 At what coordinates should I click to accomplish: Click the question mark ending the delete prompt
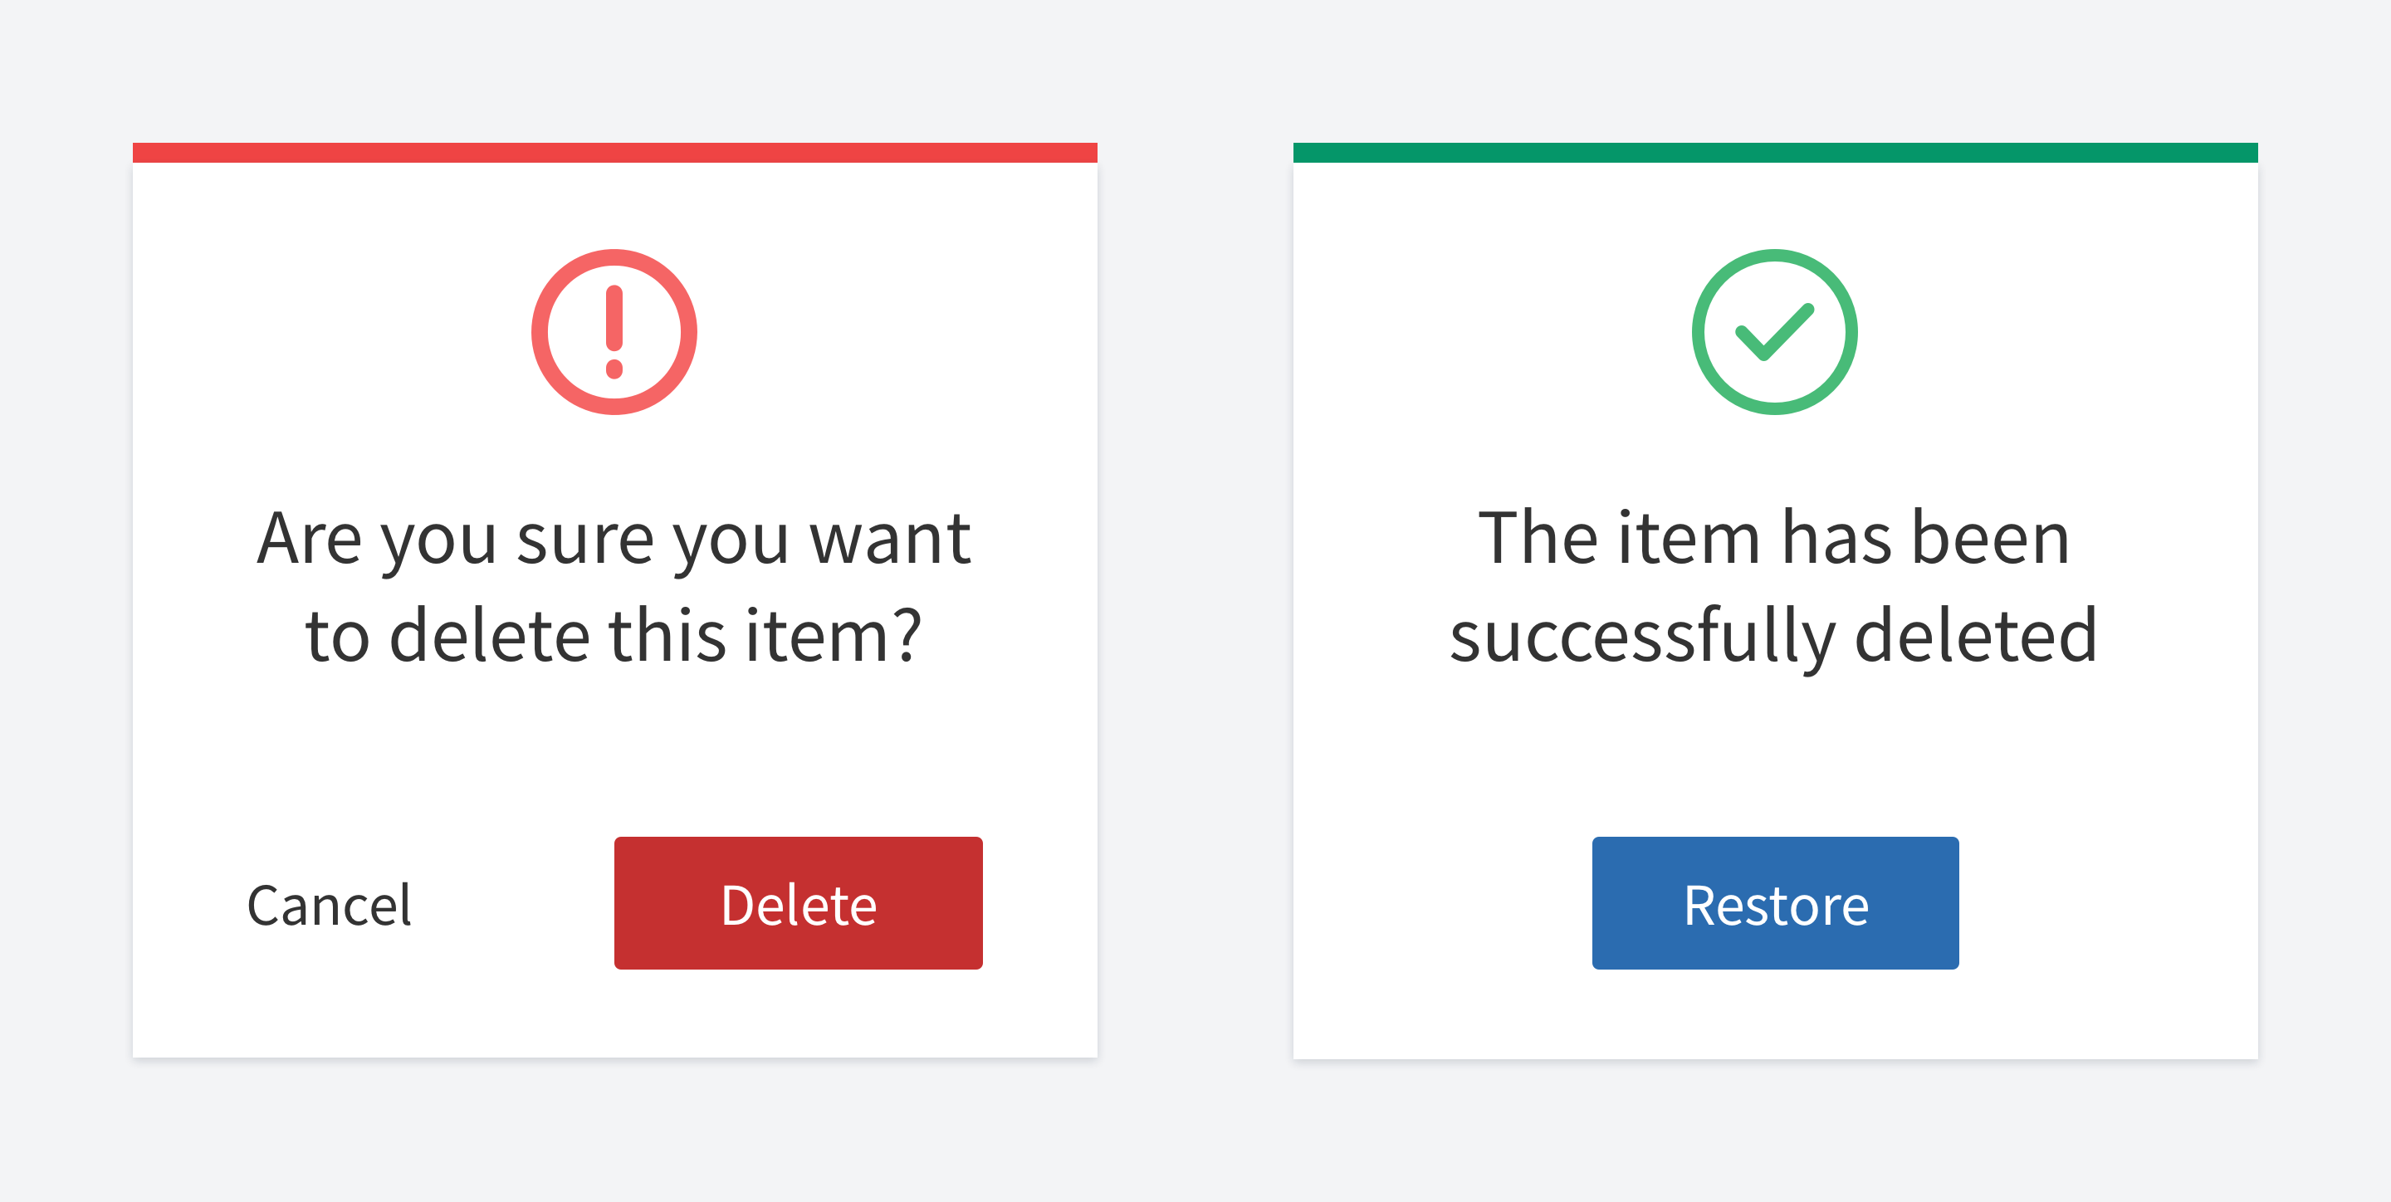906,636
